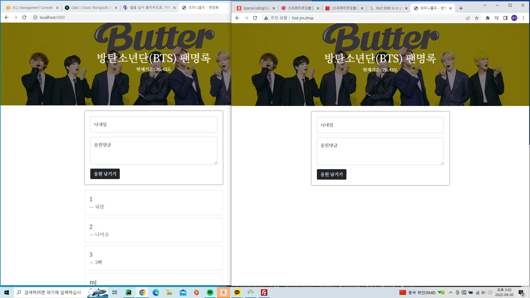Expand the tab search chevron
This screenshot has width=530, height=298.
pos(485,5)
